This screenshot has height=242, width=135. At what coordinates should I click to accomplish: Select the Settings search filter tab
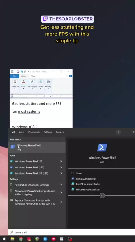point(48,132)
